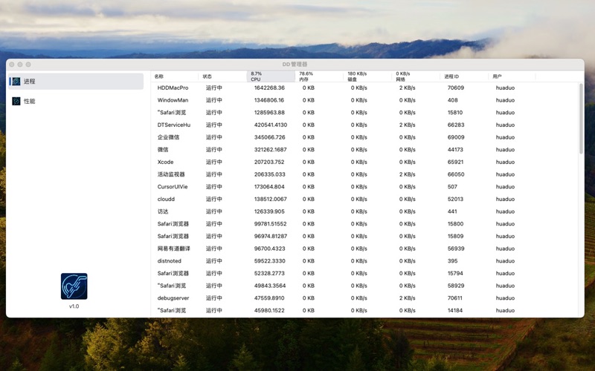This screenshot has height=371, width=595.
Task: Select the WindowMan process row
Action: (365, 100)
